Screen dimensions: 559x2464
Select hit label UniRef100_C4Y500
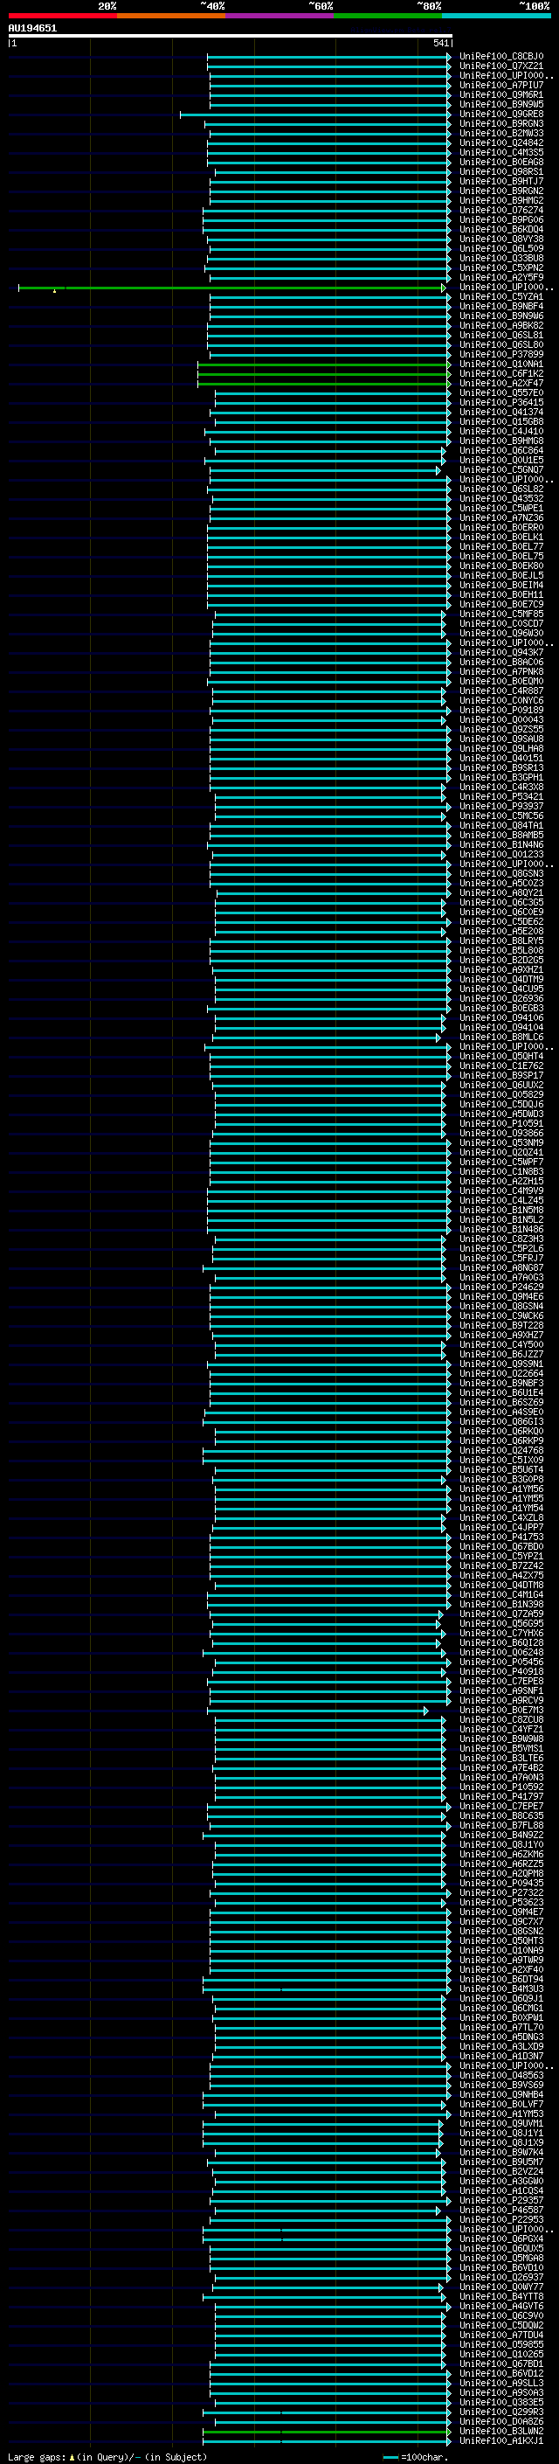500,1344
